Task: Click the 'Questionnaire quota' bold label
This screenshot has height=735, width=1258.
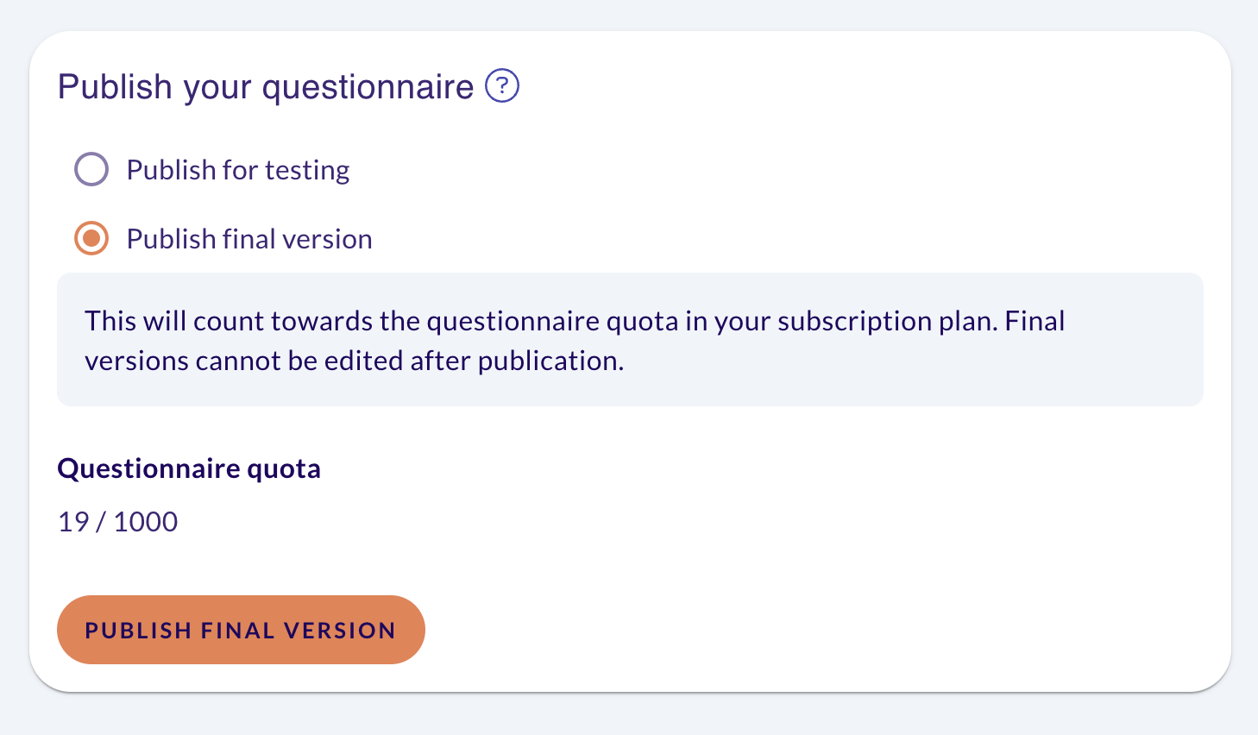Action: click(189, 468)
